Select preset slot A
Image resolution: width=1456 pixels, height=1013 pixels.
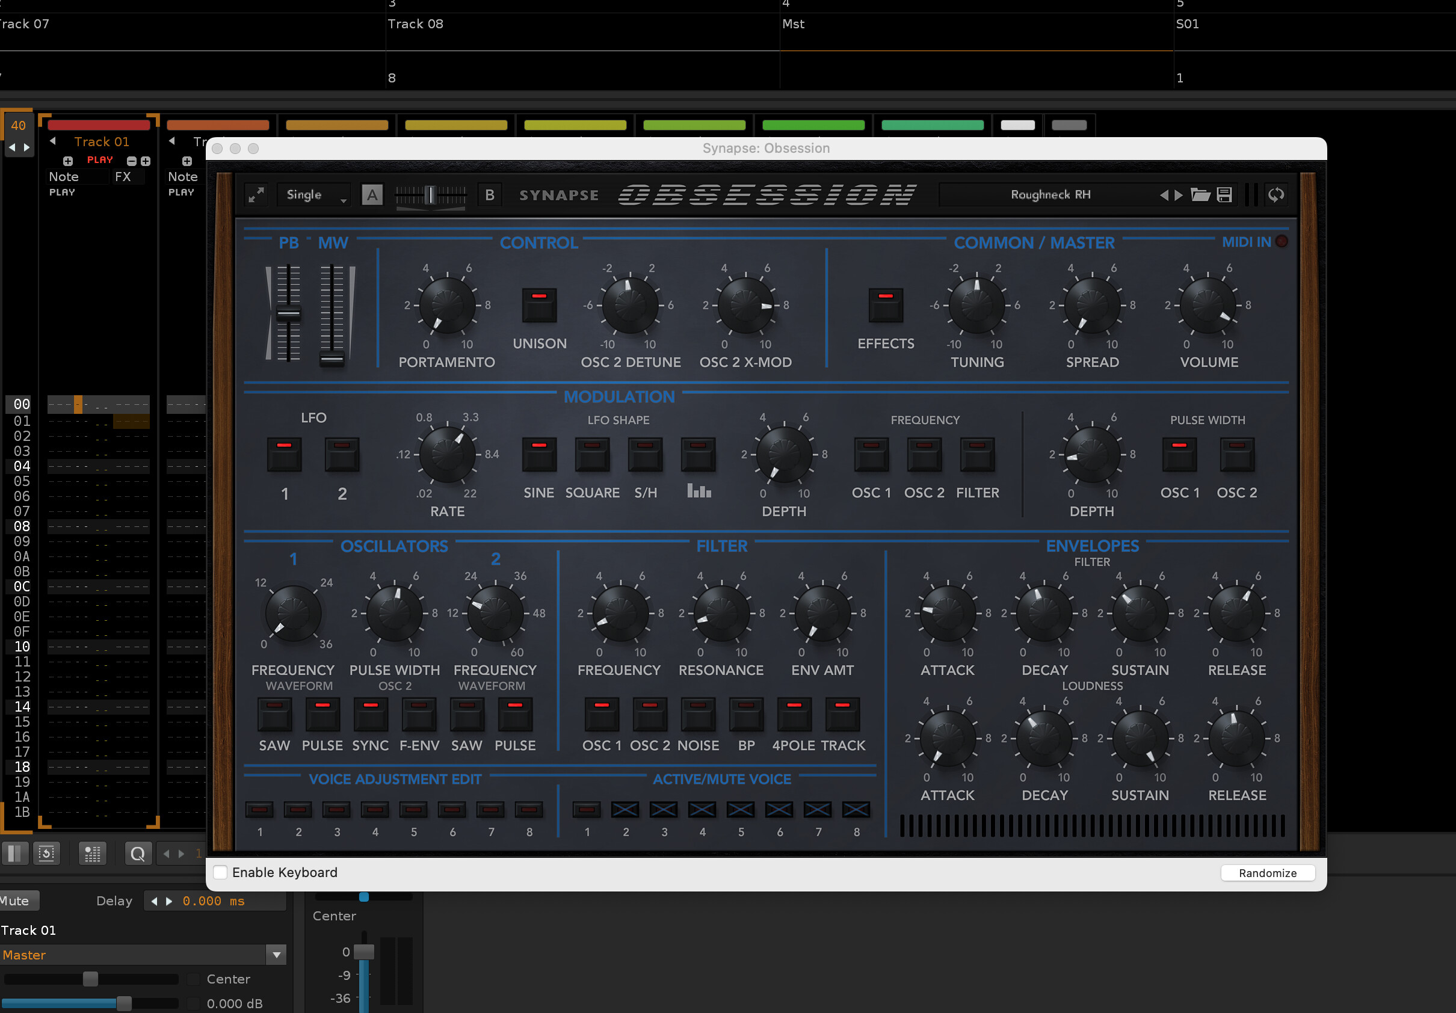(x=372, y=195)
